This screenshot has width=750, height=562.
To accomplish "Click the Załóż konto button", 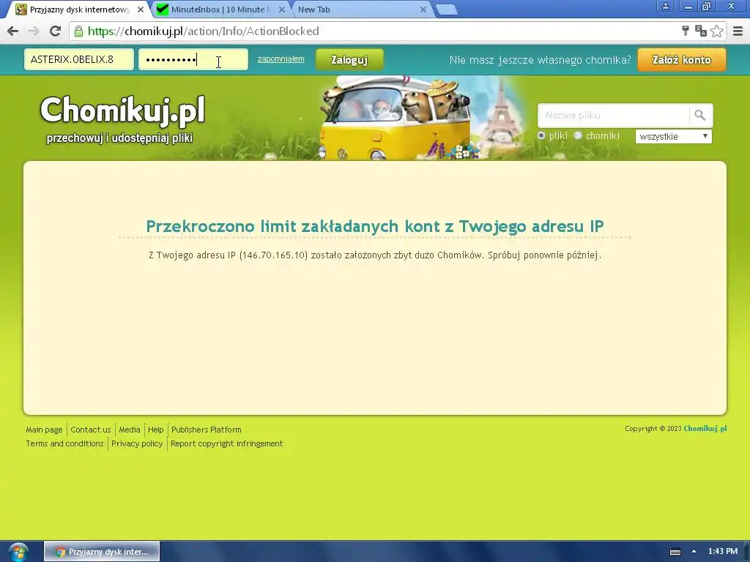I will (682, 60).
